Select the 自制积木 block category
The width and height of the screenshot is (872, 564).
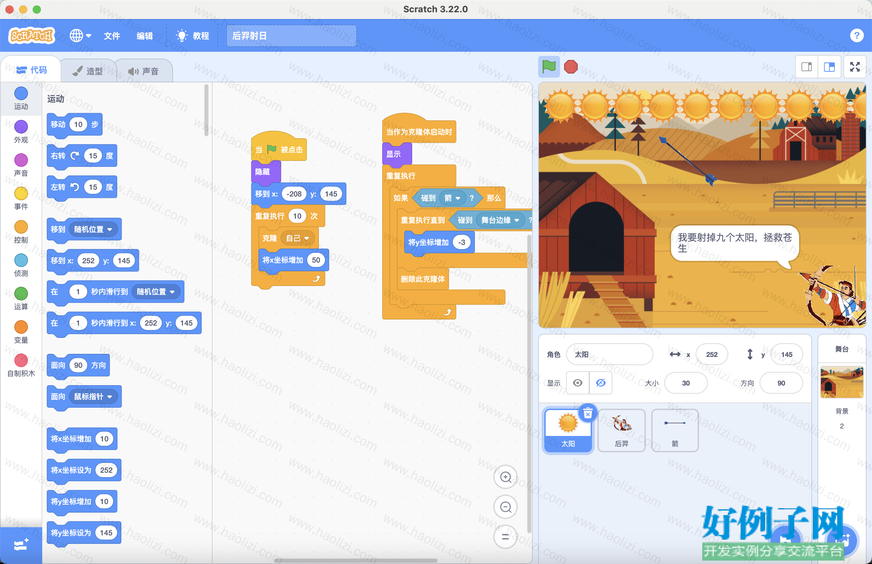coord(21,365)
